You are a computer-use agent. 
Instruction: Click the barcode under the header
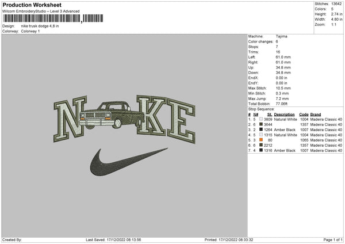[52, 18]
